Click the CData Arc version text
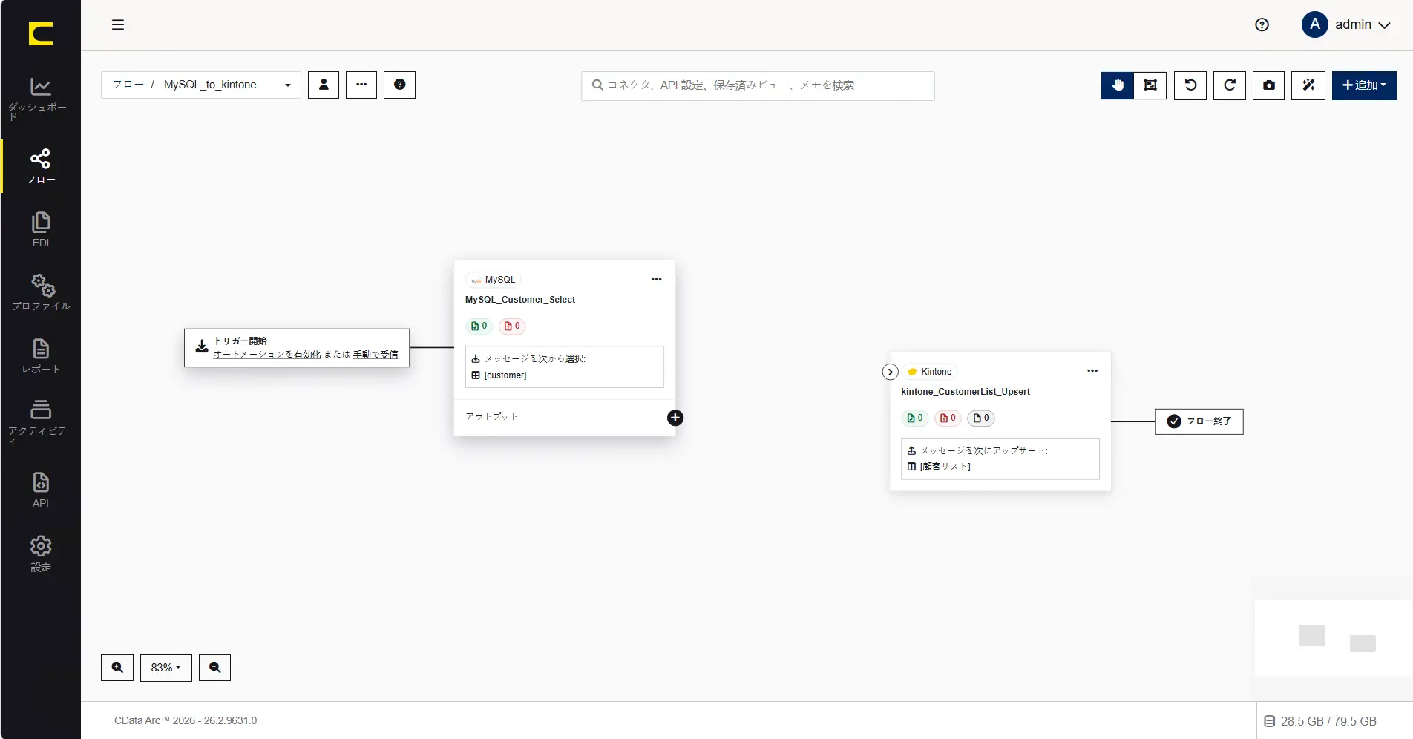This screenshot has width=1413, height=739. pos(186,720)
